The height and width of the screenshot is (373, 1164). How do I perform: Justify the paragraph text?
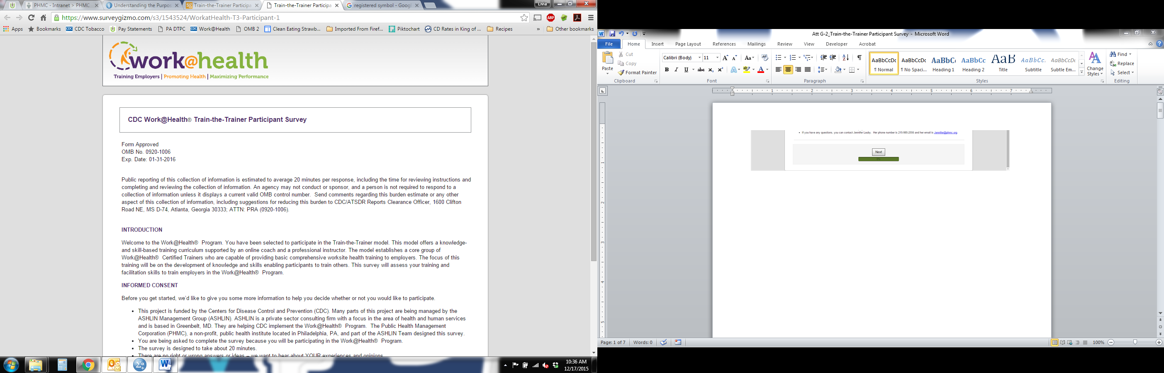808,70
